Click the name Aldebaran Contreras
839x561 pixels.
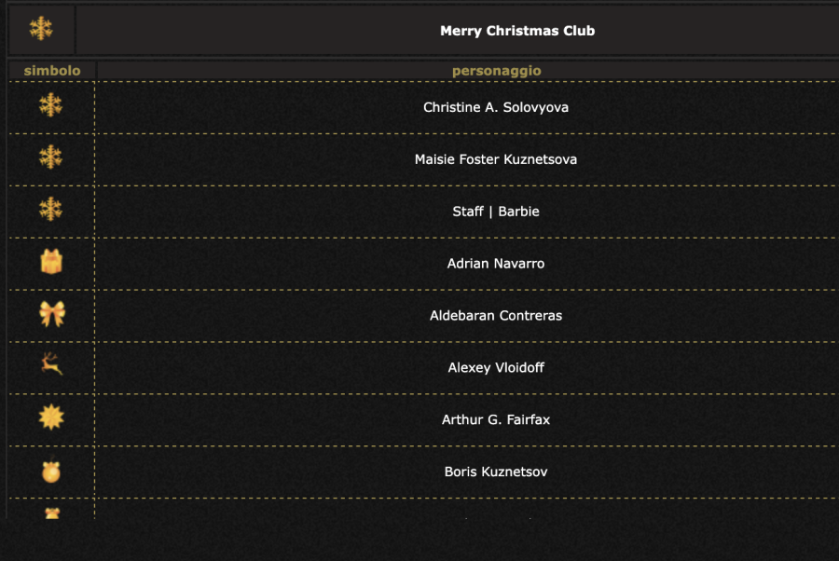(x=496, y=316)
